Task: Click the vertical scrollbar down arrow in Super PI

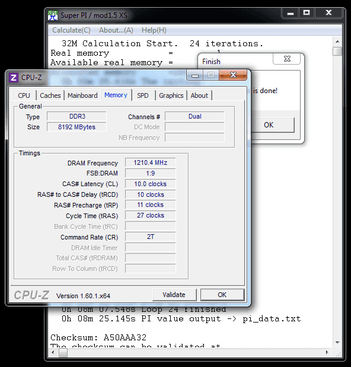Action: click(337, 343)
